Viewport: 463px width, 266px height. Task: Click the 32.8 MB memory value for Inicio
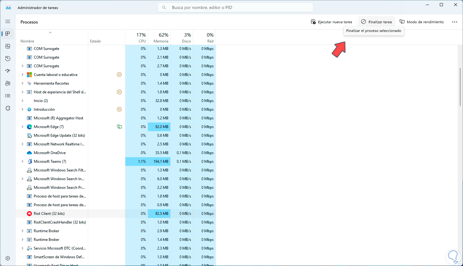(162, 101)
